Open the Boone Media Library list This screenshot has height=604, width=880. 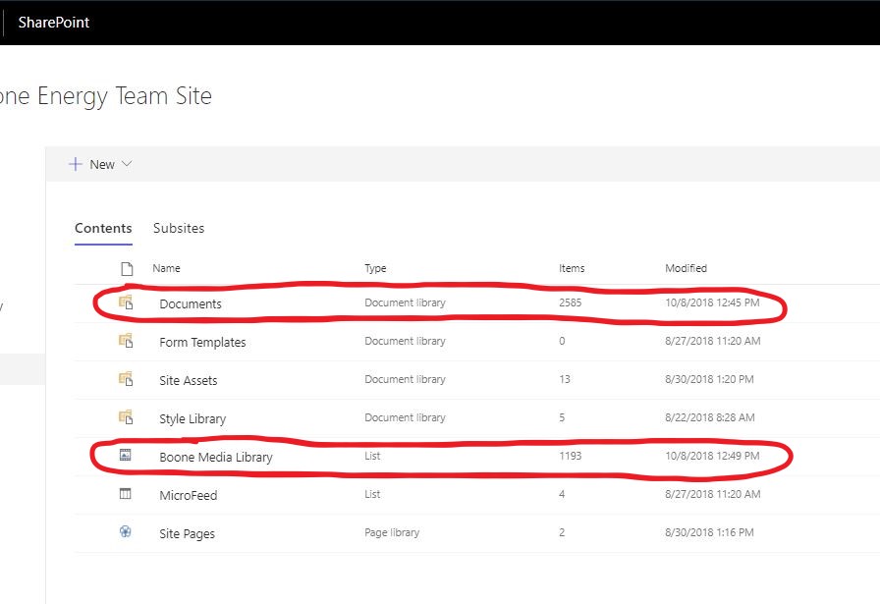click(215, 457)
